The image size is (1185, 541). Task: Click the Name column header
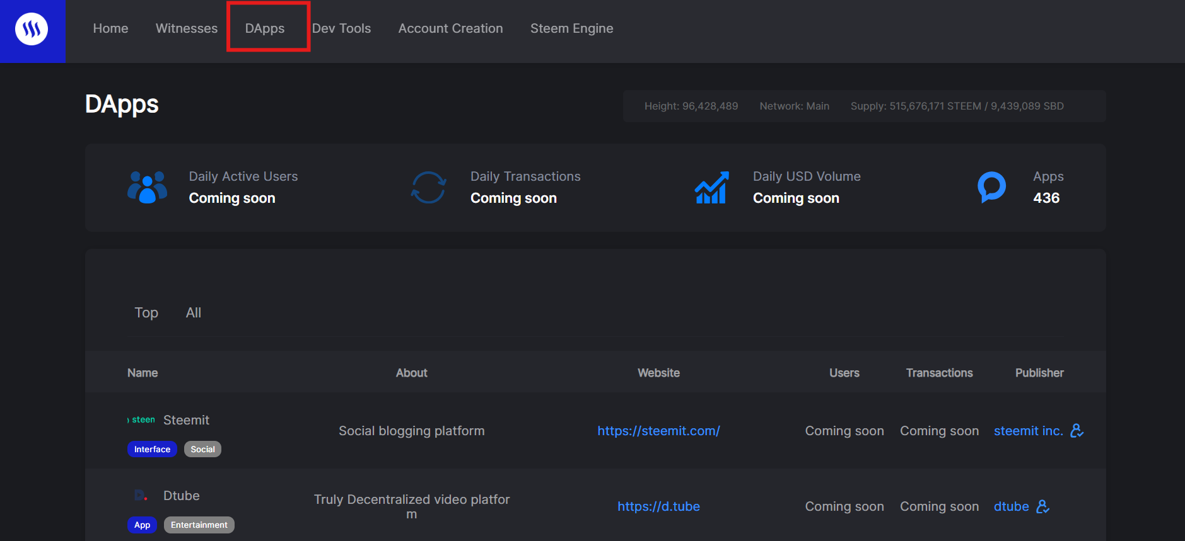click(x=143, y=373)
